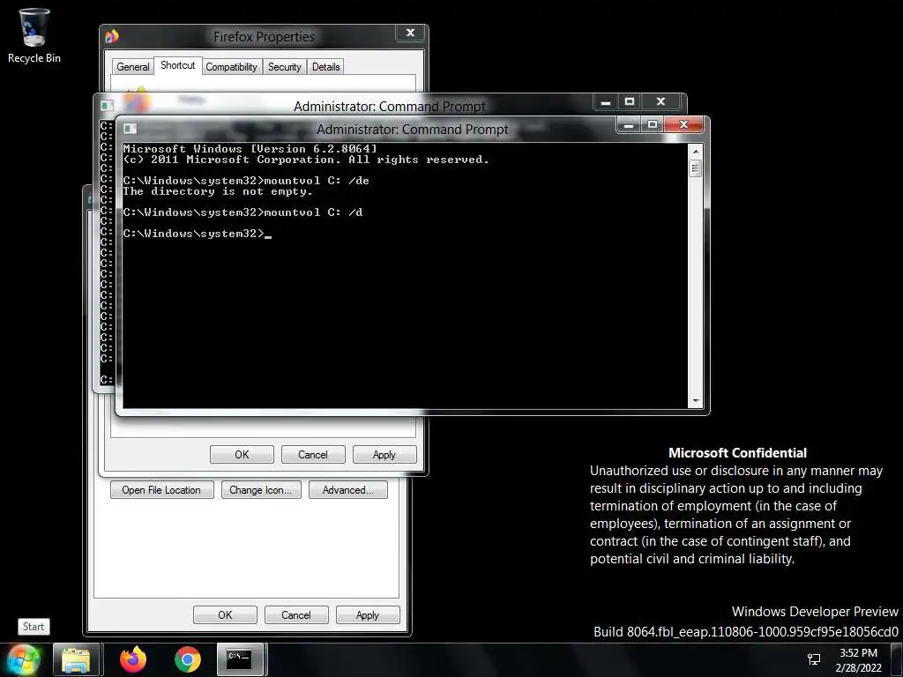Click the Windows Start orb
This screenshot has height=677, width=903.
(23, 659)
